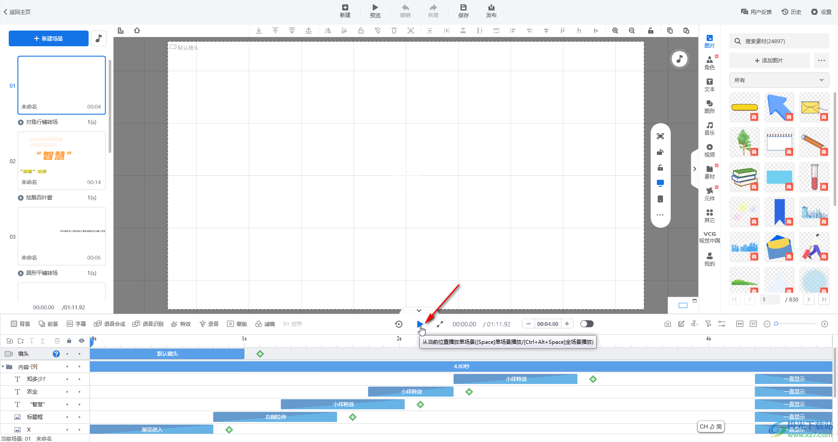
Task: Switch to the 图片 images tab
Action: (x=710, y=41)
